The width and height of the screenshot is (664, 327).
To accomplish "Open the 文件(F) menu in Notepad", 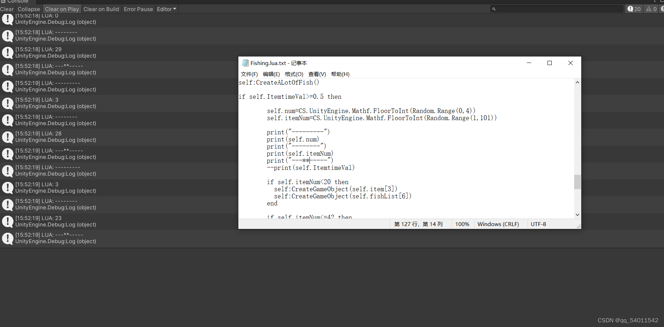I will coord(249,74).
